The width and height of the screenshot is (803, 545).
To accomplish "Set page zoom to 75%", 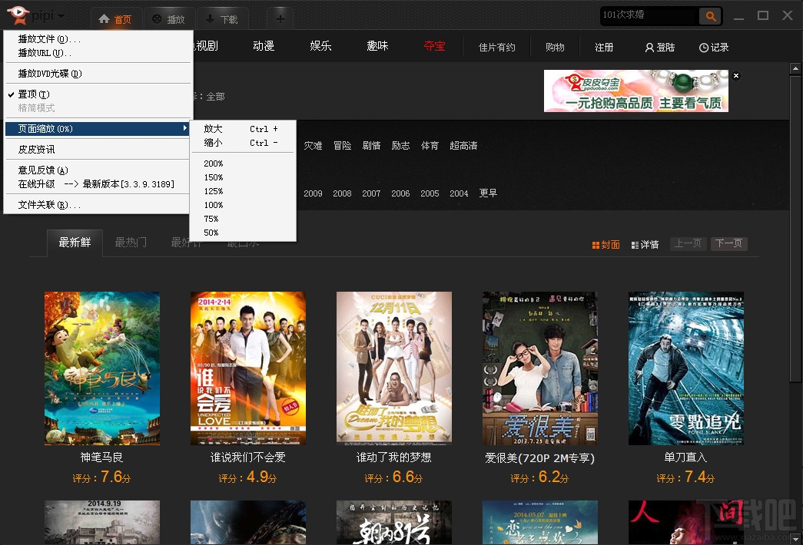I will [243, 219].
